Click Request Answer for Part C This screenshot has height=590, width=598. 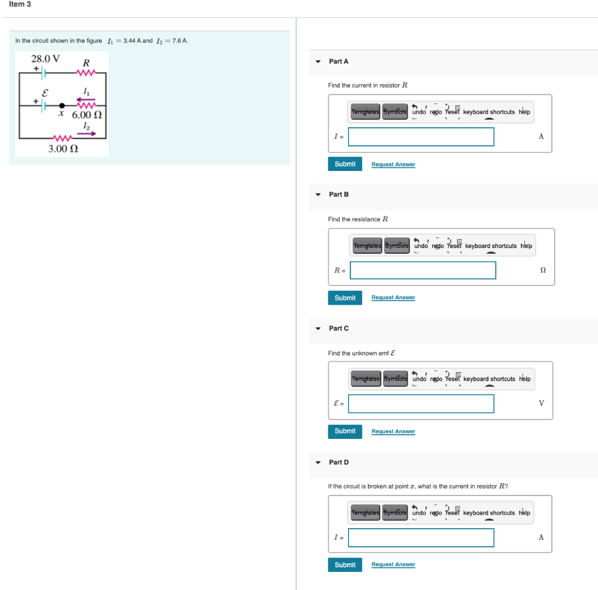pos(393,431)
